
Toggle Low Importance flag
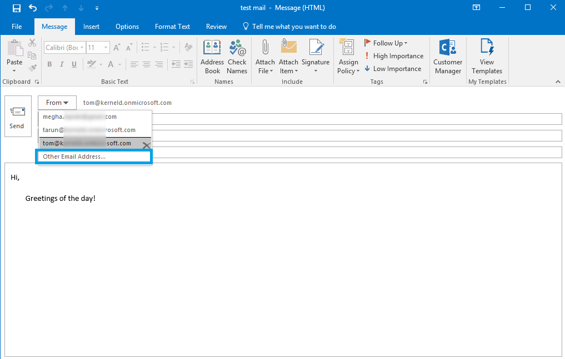click(x=393, y=69)
